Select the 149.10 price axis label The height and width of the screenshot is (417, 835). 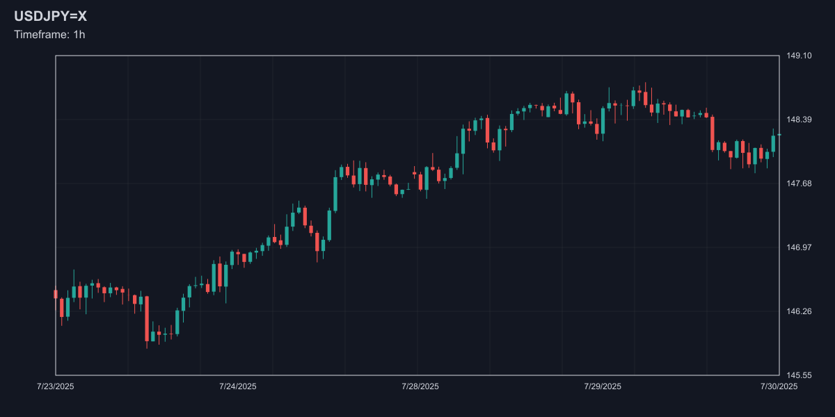pos(799,56)
